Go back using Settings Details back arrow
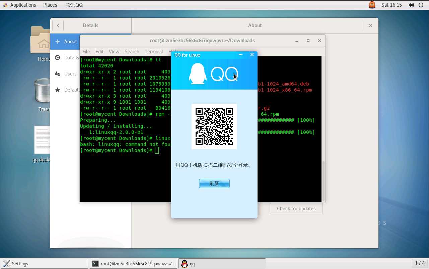Screen dimensions: 429x269 click(58, 25)
